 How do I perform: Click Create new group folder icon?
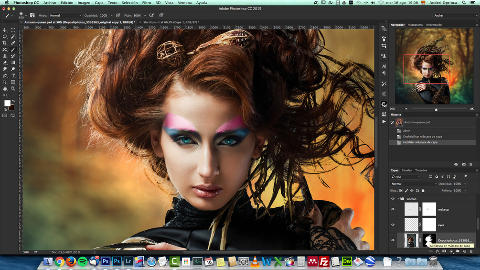click(x=458, y=251)
